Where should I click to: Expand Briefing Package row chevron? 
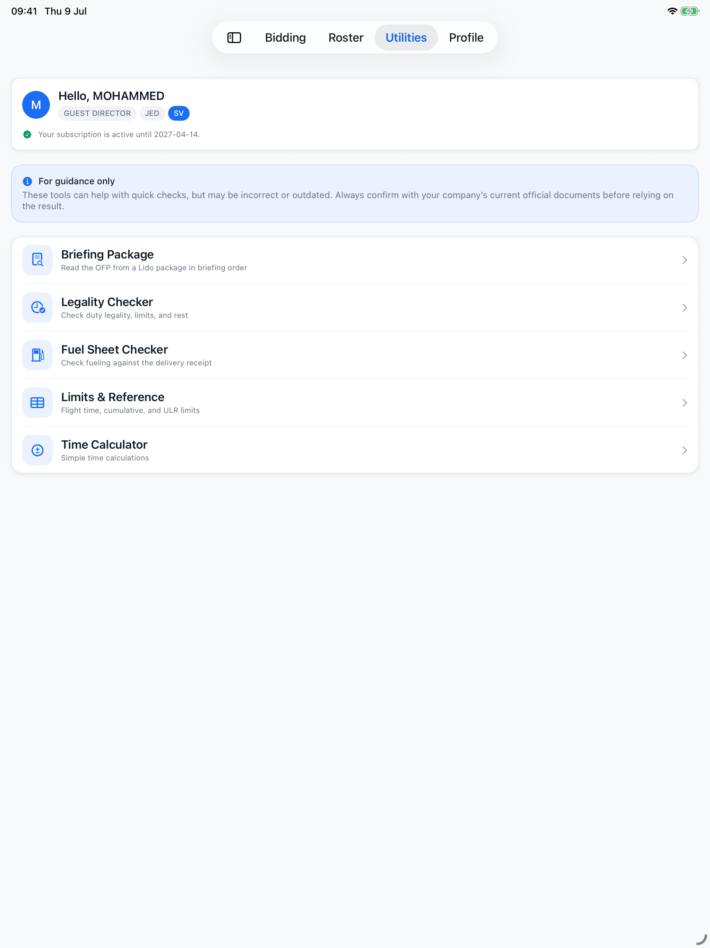tap(685, 261)
